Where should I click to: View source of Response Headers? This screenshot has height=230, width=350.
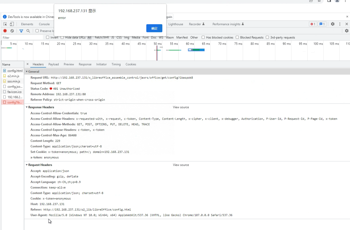181,107
